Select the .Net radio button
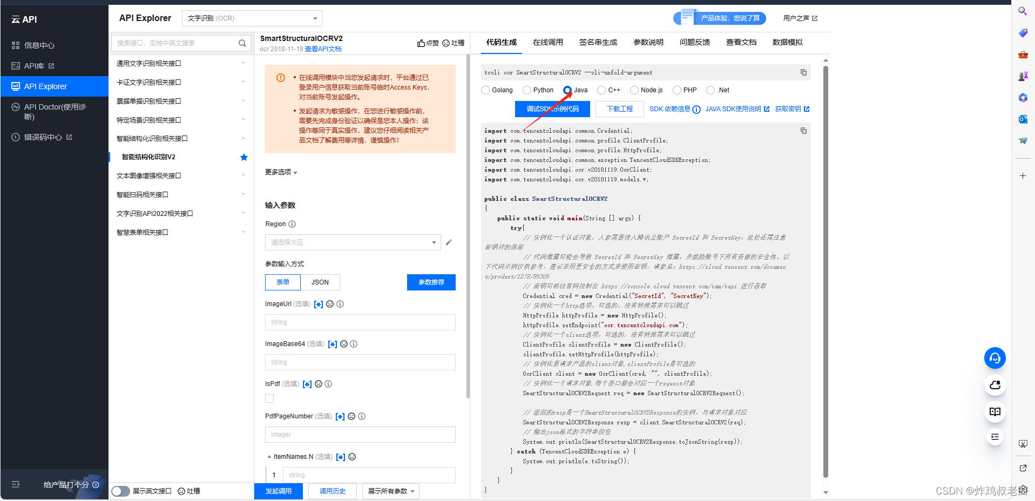 (711, 90)
